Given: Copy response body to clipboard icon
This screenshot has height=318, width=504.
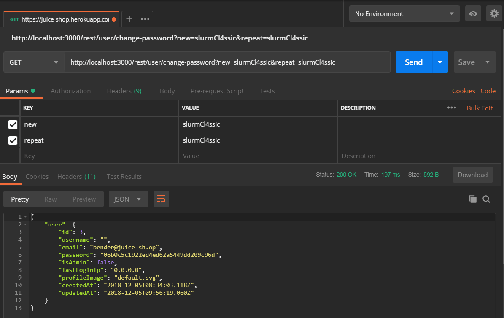Looking at the screenshot, I should point(472,199).
